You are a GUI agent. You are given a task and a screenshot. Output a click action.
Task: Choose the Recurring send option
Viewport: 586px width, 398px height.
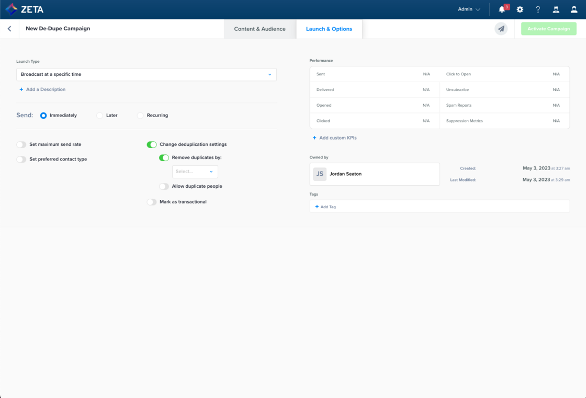point(140,116)
